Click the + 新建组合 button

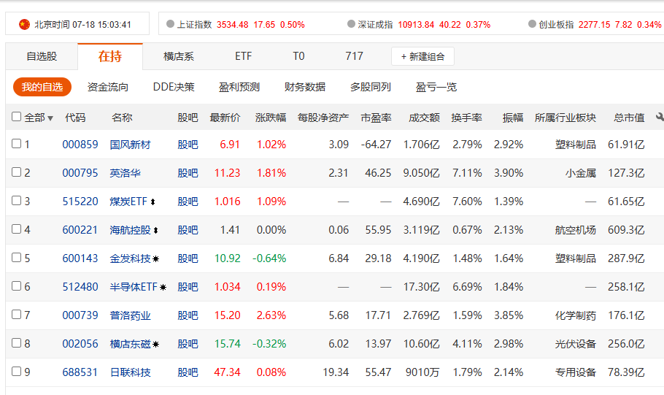click(422, 56)
